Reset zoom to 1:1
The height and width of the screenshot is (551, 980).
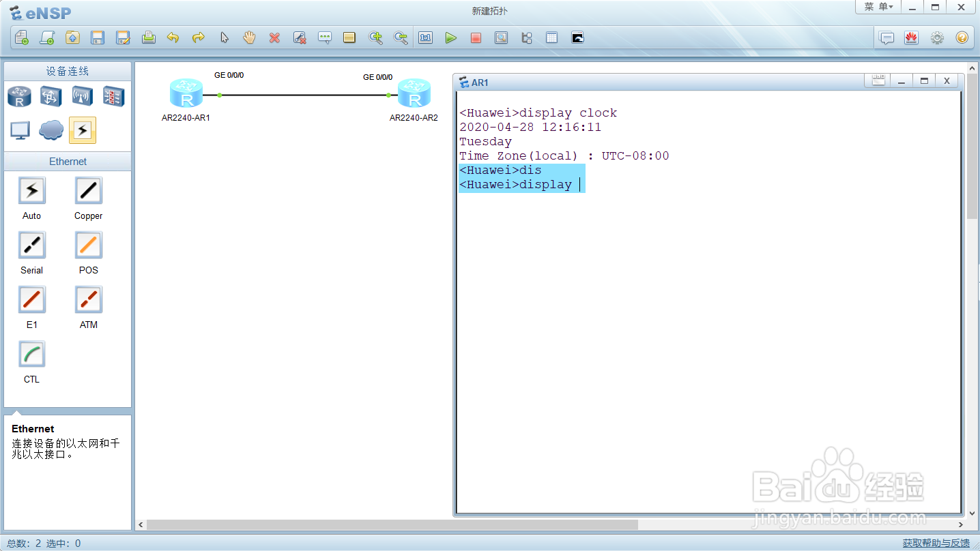(x=426, y=38)
